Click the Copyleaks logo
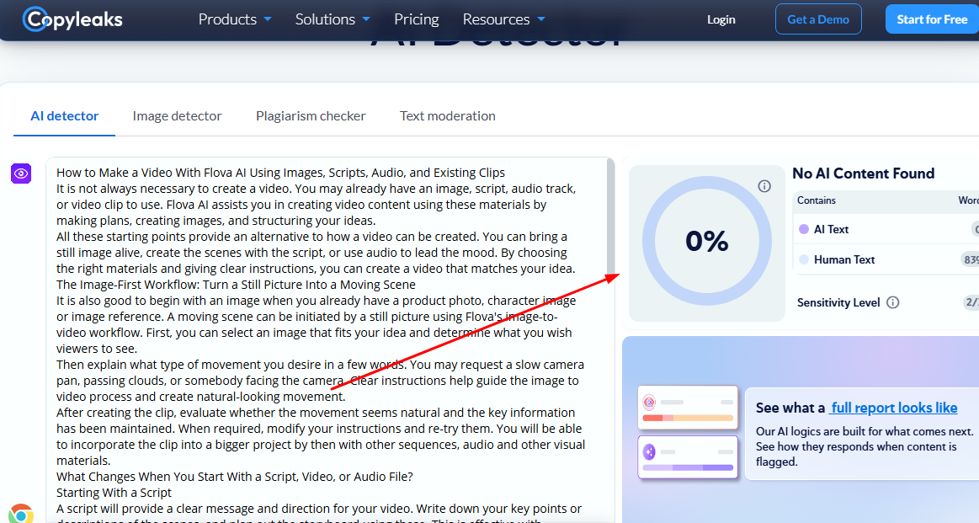979x523 pixels. point(72,19)
